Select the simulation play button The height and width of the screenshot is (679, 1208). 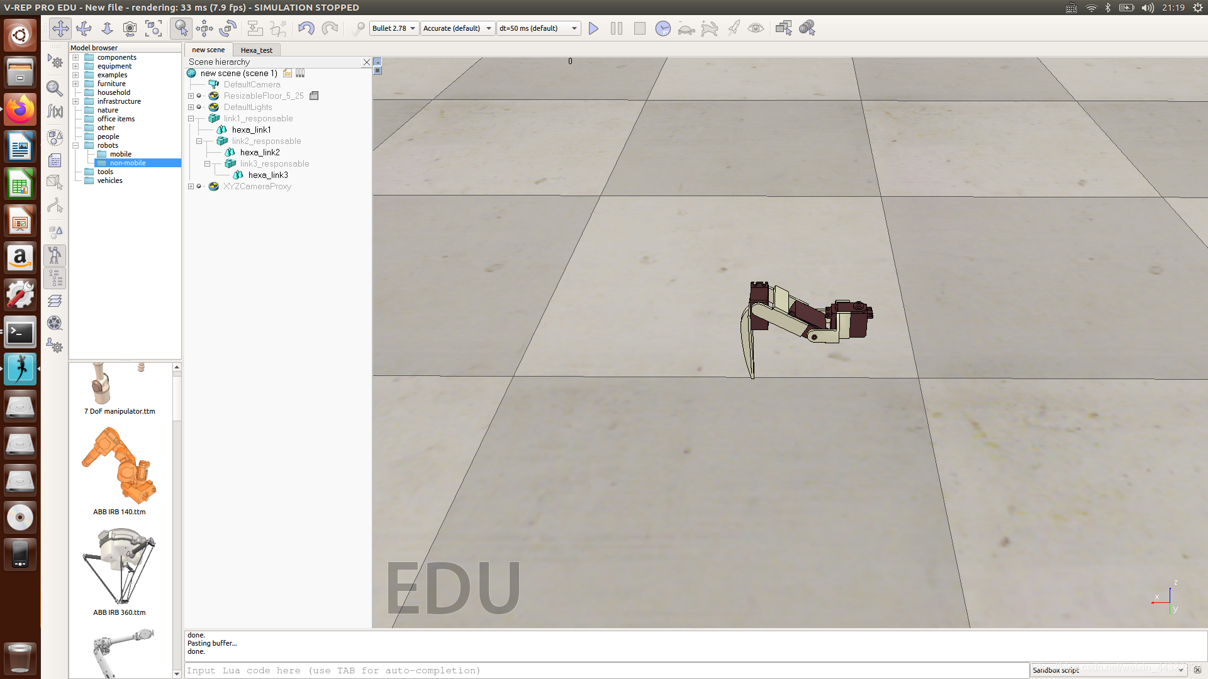(x=593, y=28)
